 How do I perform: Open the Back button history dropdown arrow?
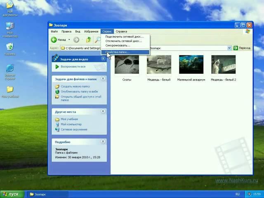69,40
